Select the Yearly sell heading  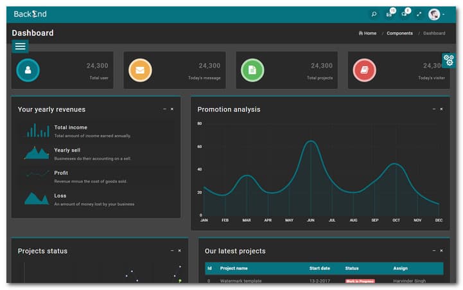coord(67,150)
